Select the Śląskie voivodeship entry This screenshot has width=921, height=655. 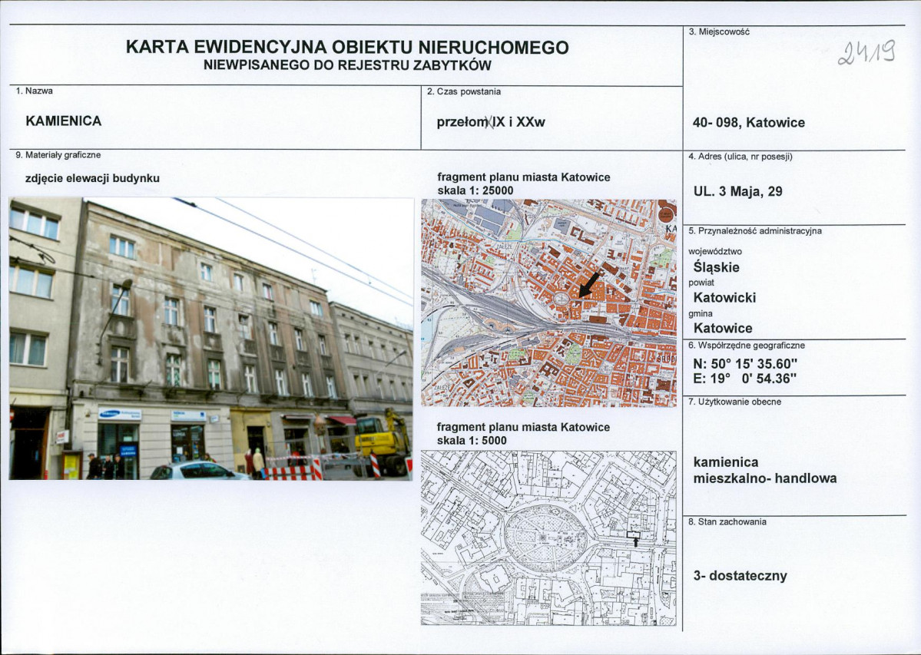(x=718, y=267)
